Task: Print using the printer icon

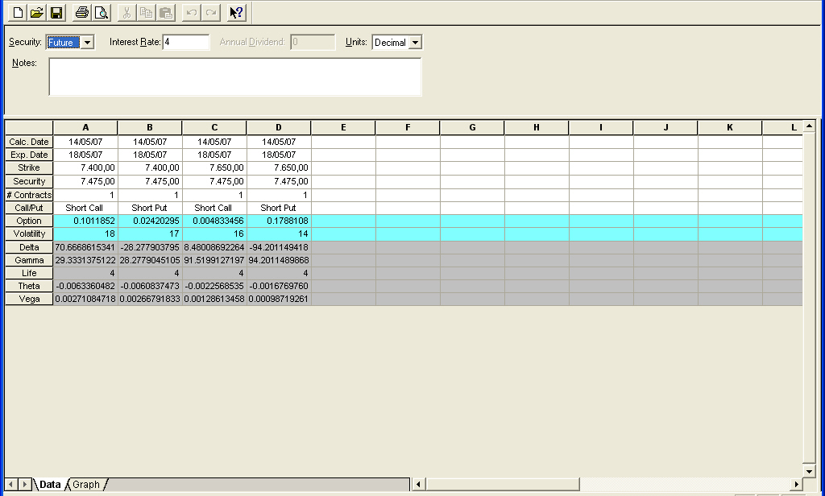Action: pos(81,13)
